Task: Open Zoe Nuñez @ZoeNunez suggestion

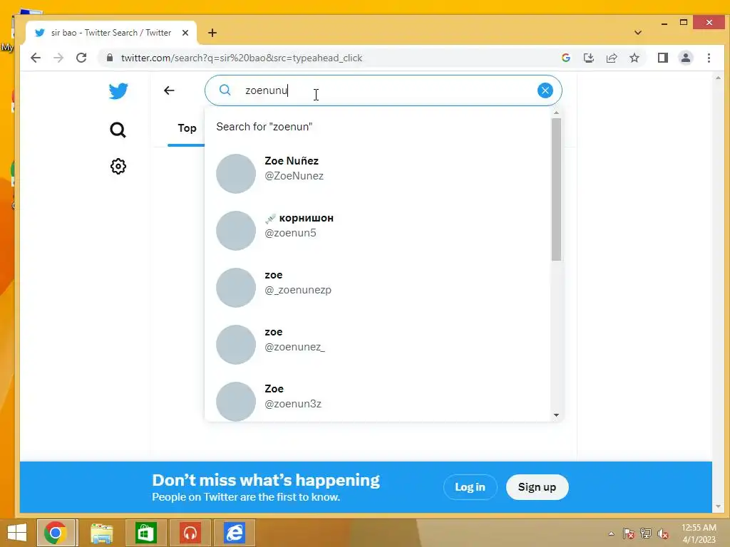Action: point(378,174)
